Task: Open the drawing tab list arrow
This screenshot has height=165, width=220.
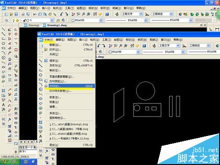Action: tap(201, 25)
